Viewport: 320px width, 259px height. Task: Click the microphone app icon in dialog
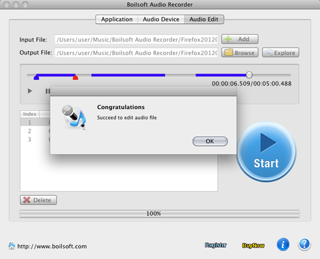(x=74, y=117)
